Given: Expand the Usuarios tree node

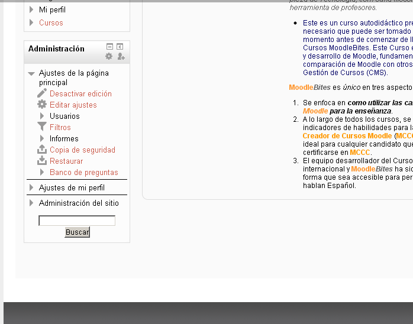Looking at the screenshot, I should (x=42, y=116).
